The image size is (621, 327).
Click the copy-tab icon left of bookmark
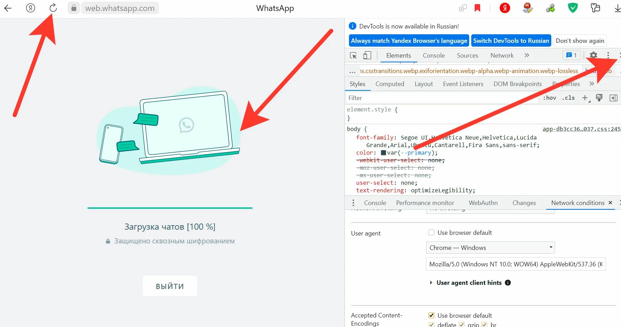click(x=463, y=8)
